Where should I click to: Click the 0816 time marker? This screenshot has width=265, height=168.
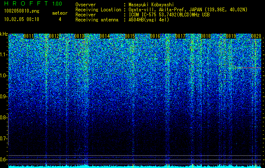pyautogui.click(x=155, y=36)
